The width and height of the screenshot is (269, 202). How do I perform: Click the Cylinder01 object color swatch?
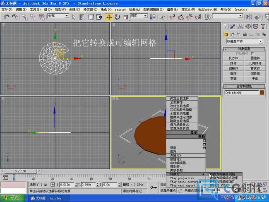point(262,92)
